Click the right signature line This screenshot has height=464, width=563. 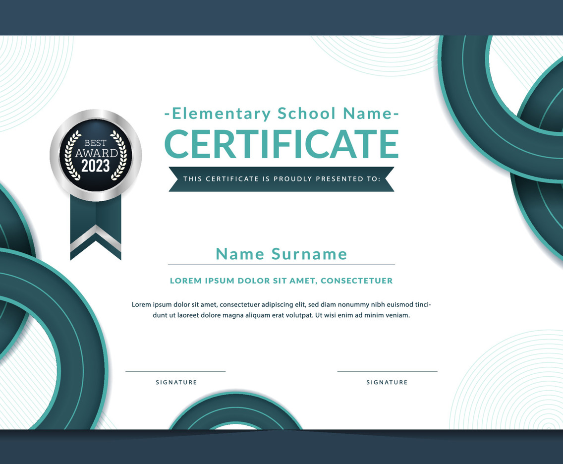[x=387, y=371]
